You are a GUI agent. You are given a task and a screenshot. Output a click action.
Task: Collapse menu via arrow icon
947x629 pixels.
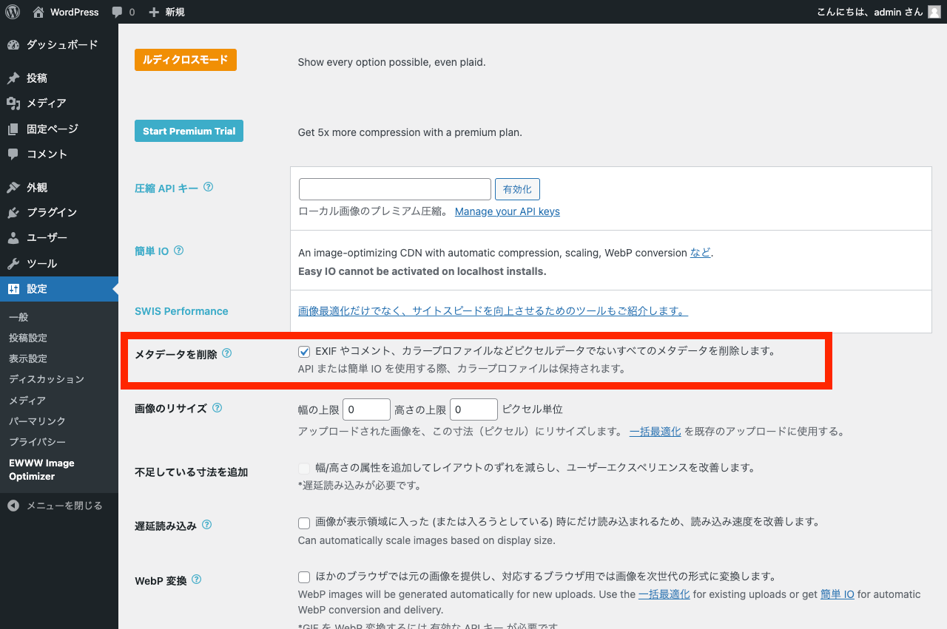13,506
